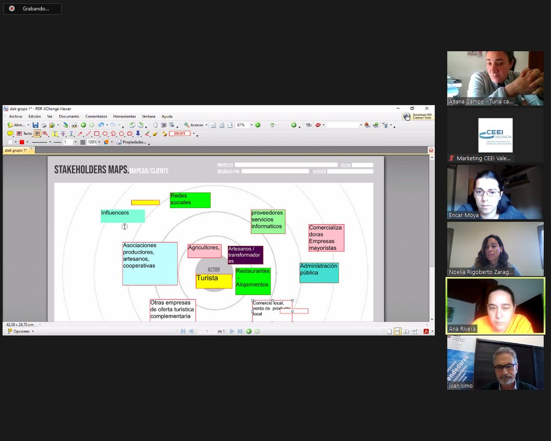Screen dimensions: 551x441
Task: Select the Snapshot camera tool
Action: tap(163, 125)
